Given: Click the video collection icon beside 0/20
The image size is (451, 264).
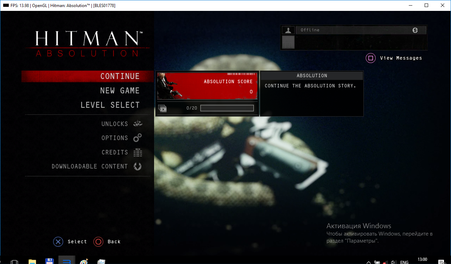Looking at the screenshot, I should (x=163, y=108).
